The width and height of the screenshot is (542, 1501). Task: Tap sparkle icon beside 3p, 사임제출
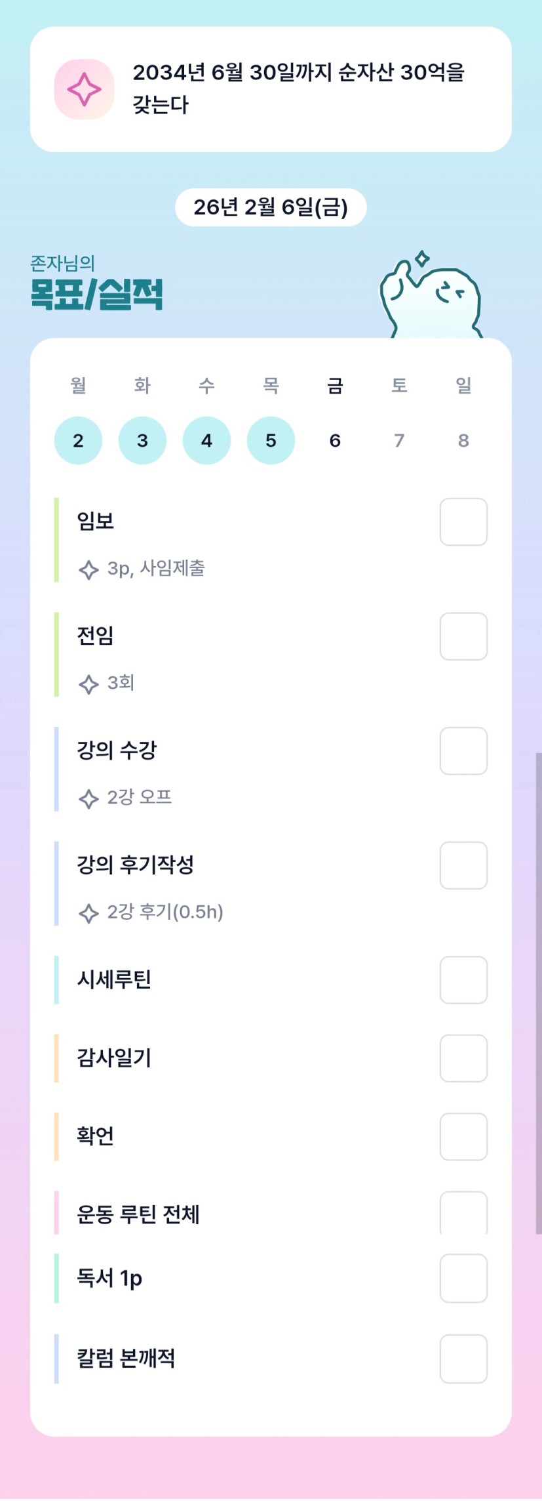pos(88,569)
